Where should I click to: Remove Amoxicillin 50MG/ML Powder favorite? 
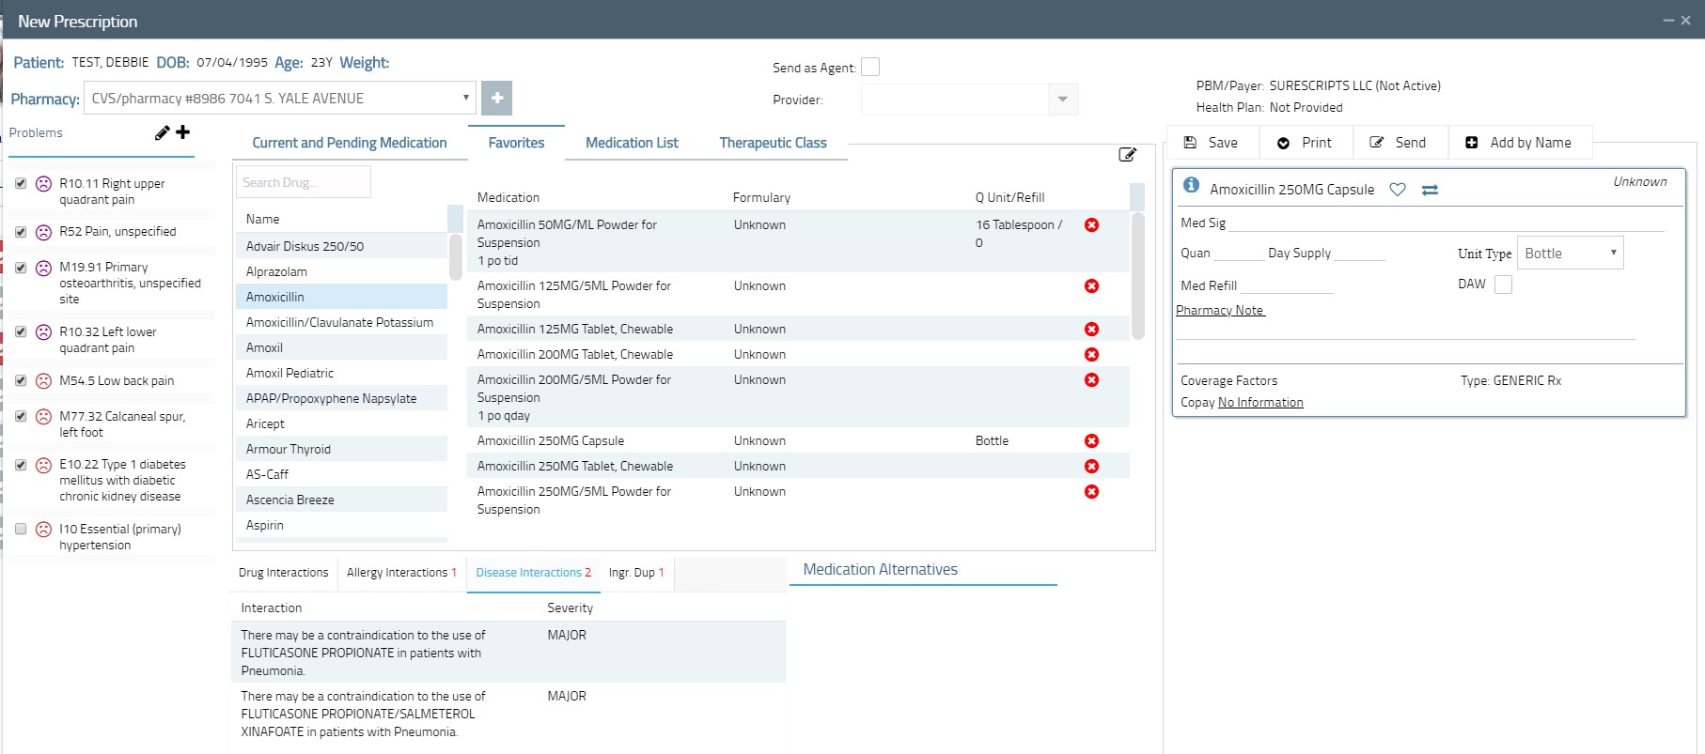(1091, 225)
